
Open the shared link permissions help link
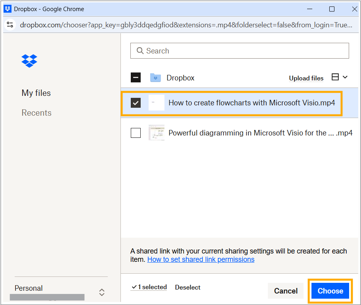(201, 259)
